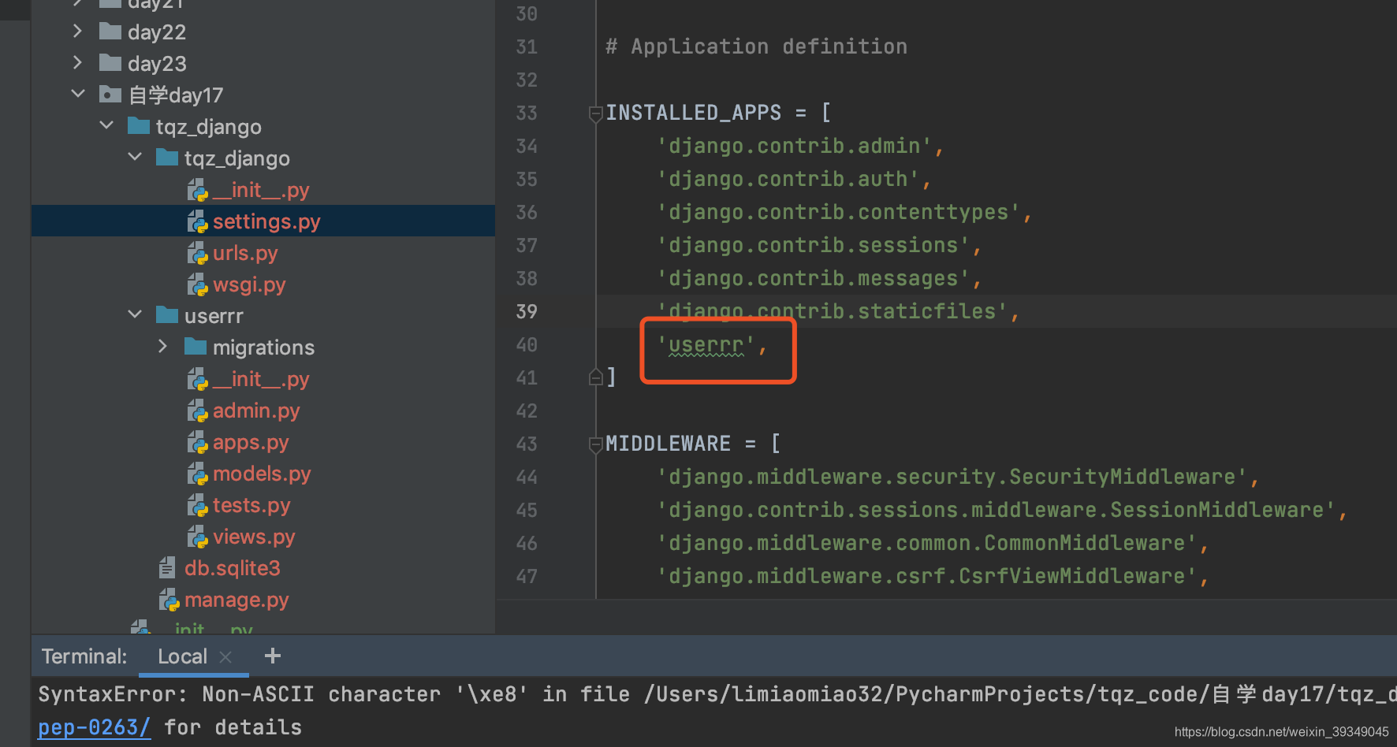The image size is (1397, 747).
Task: Click the admin.py Python file icon
Action: (197, 411)
